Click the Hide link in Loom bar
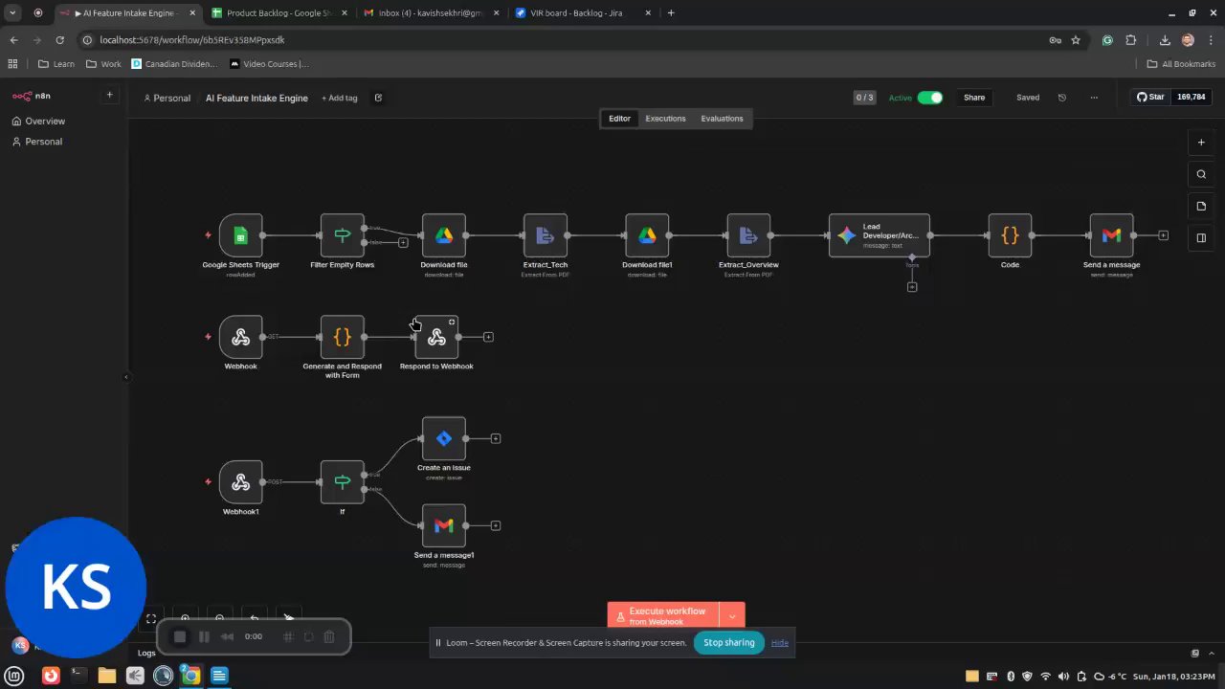Image resolution: width=1225 pixels, height=689 pixels. [780, 642]
